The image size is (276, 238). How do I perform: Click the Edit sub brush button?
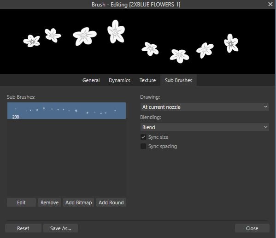21,202
